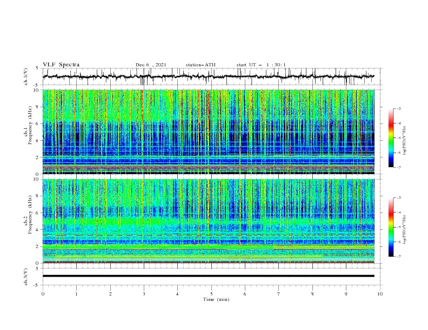Click the upper PSD color scale bar
The width and height of the screenshot is (428, 330).
tap(391, 138)
